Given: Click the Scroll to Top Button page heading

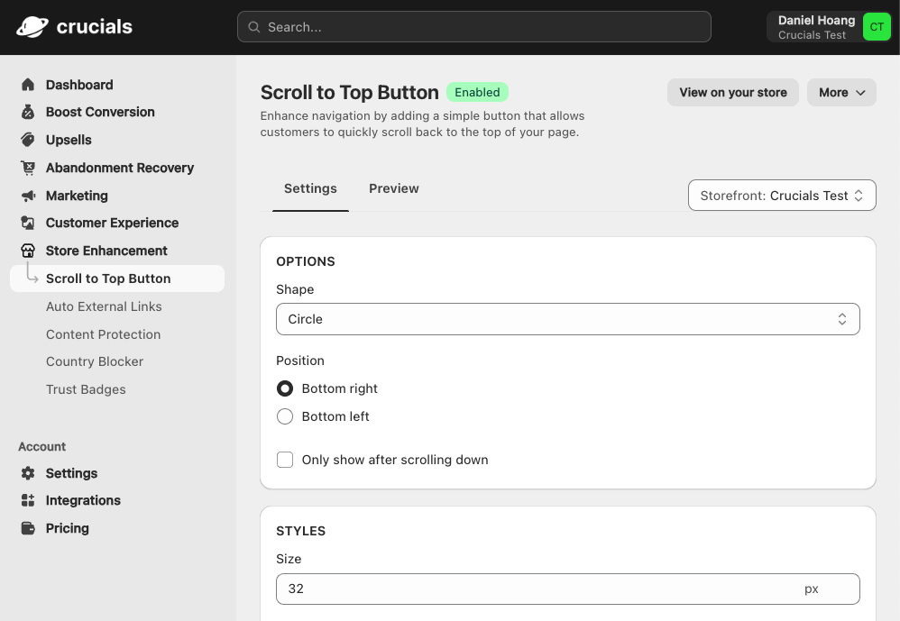Looking at the screenshot, I should point(350,92).
